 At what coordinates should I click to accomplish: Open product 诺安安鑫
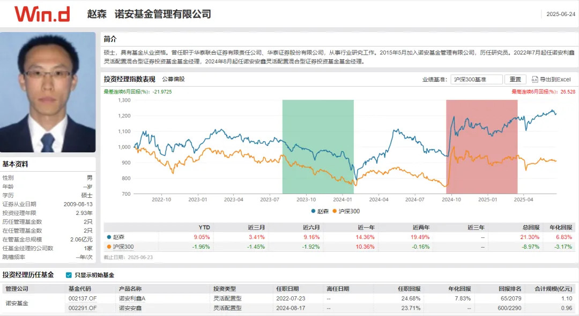130,308
